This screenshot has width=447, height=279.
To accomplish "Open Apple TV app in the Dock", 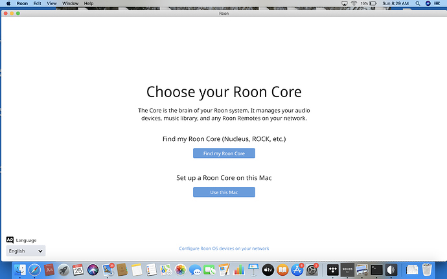I will pyautogui.click(x=268, y=269).
